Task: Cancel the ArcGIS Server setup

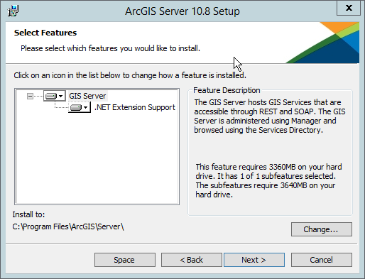Action: [322, 260]
